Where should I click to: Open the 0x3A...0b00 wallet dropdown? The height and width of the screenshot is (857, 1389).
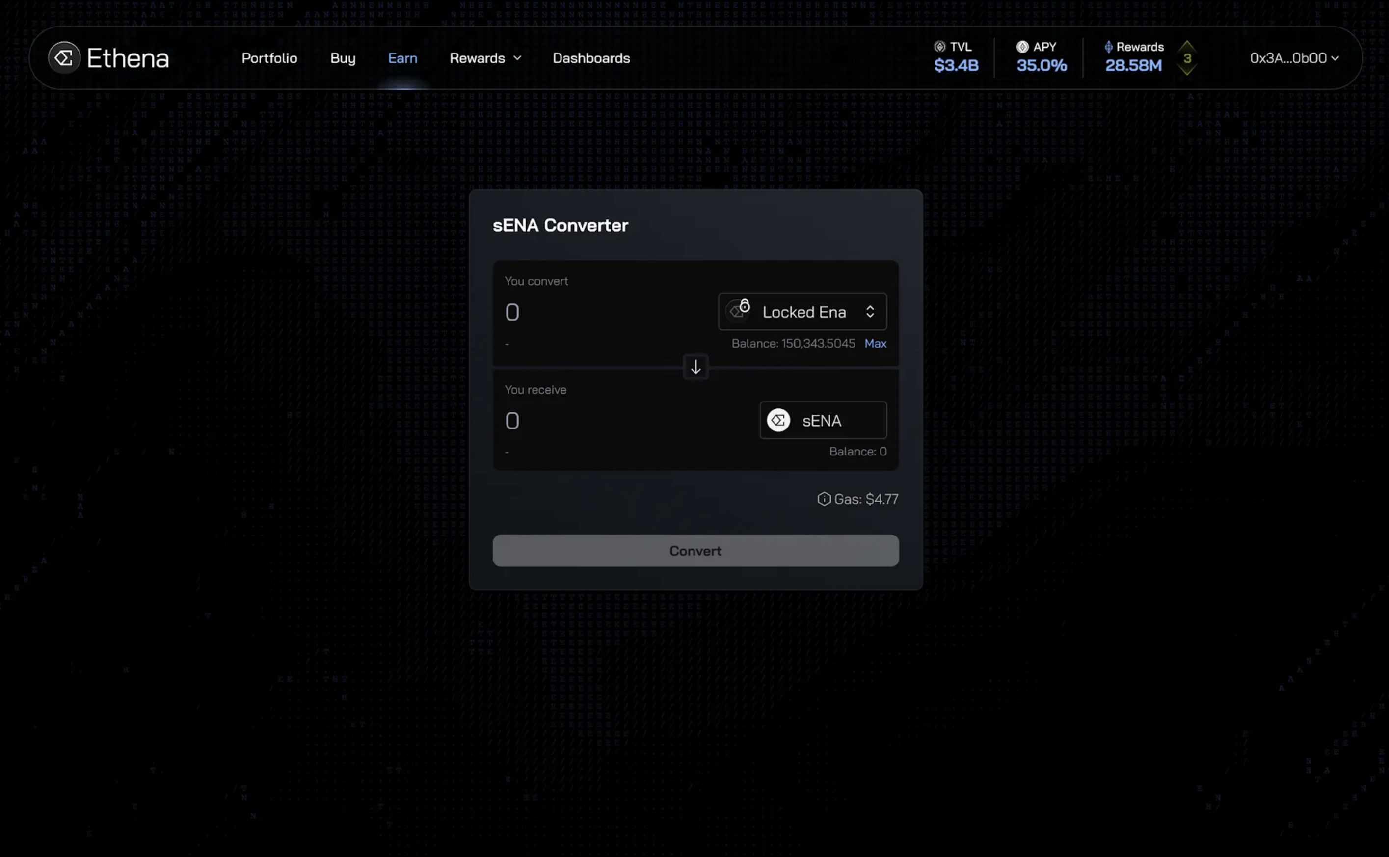pyautogui.click(x=1294, y=58)
